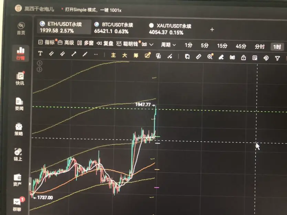Select the 5分 timeframe
Screen dimensions: 287x215
205,45
